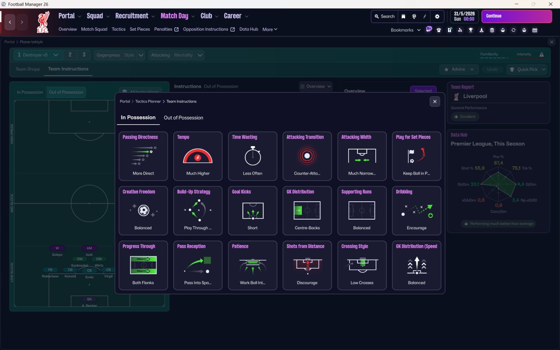Toggle the All Instructions checkbox
This screenshot has width=560, height=350.
125,92
